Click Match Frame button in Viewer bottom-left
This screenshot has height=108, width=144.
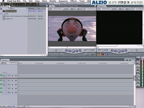(50, 54)
